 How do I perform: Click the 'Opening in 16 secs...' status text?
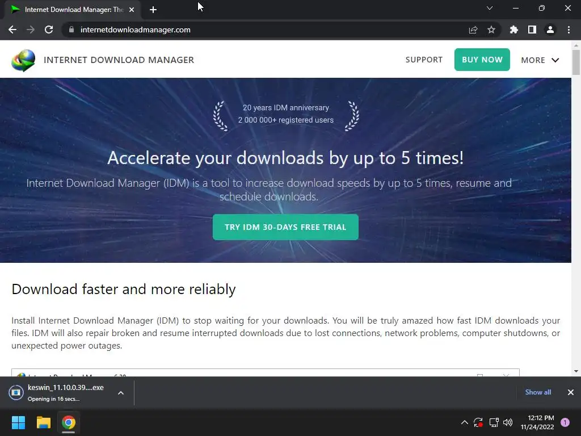54,399
